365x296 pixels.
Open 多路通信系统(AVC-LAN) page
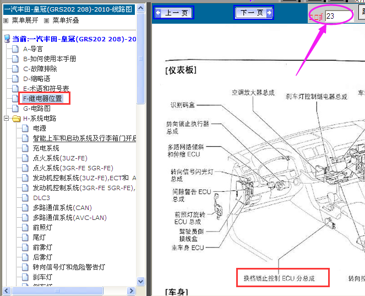pos(69,218)
